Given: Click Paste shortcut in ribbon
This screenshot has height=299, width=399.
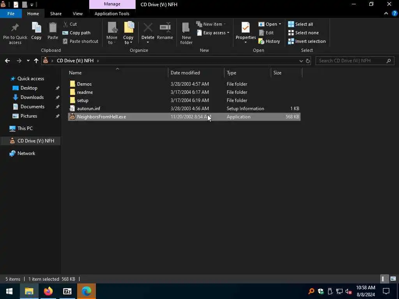Looking at the screenshot, I should click(80, 41).
